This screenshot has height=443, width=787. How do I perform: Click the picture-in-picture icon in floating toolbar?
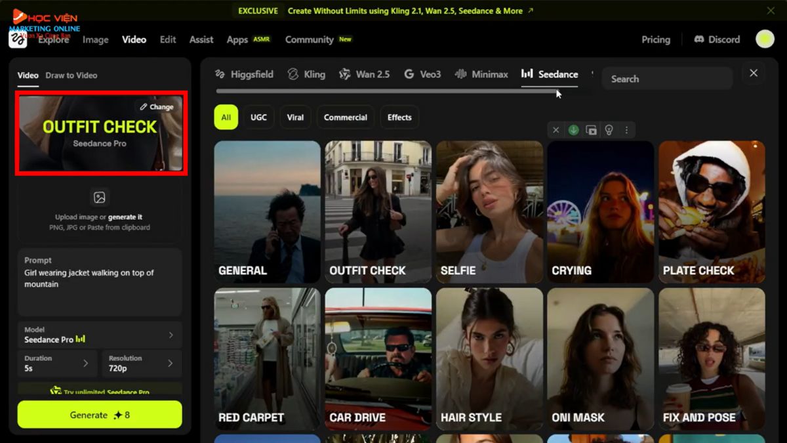coord(591,130)
